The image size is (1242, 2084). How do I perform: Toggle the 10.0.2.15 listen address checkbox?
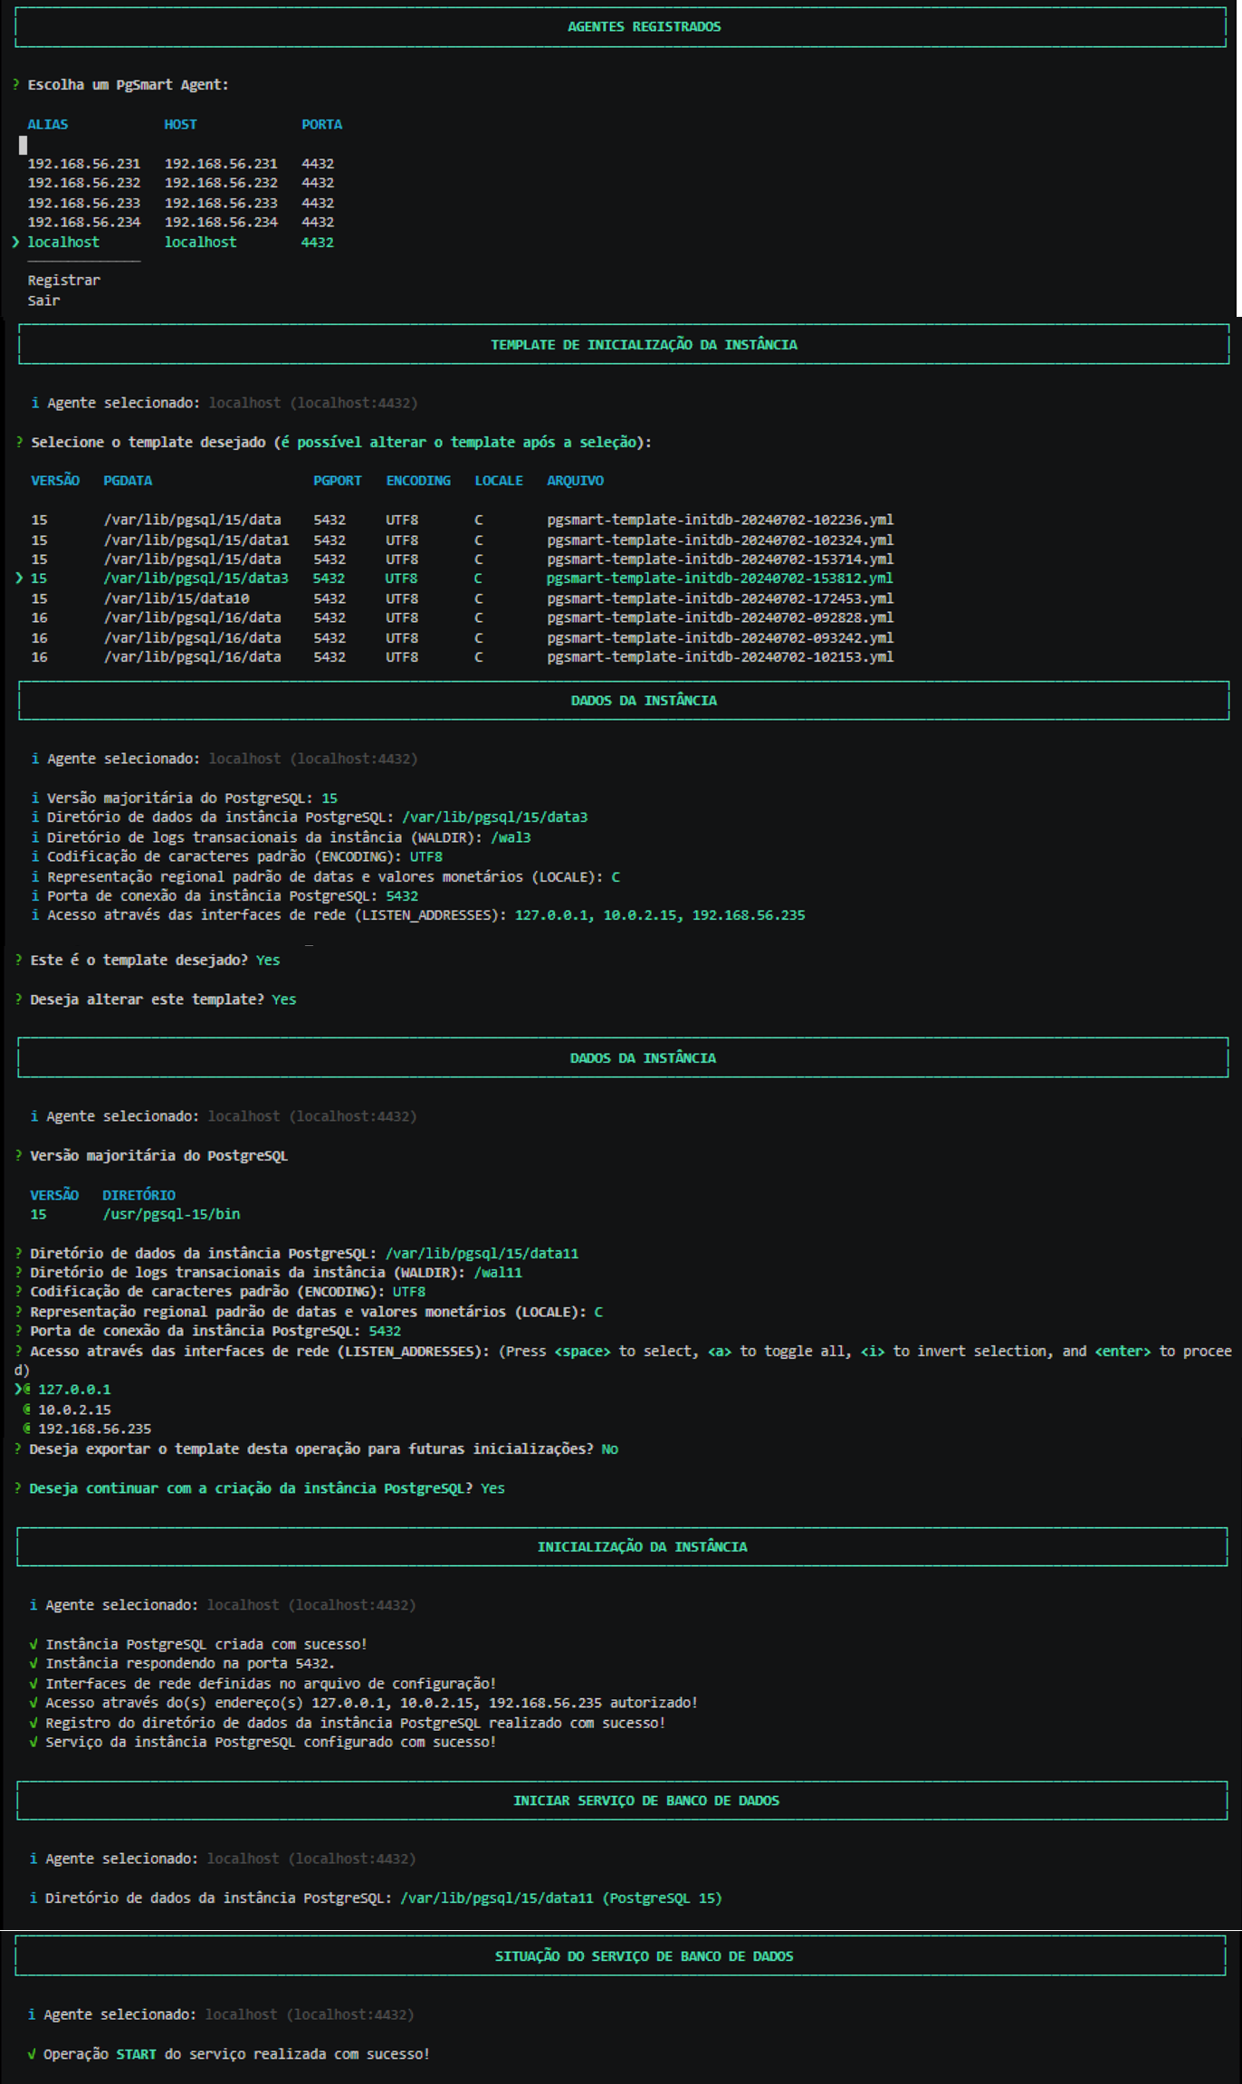pyautogui.click(x=28, y=1410)
